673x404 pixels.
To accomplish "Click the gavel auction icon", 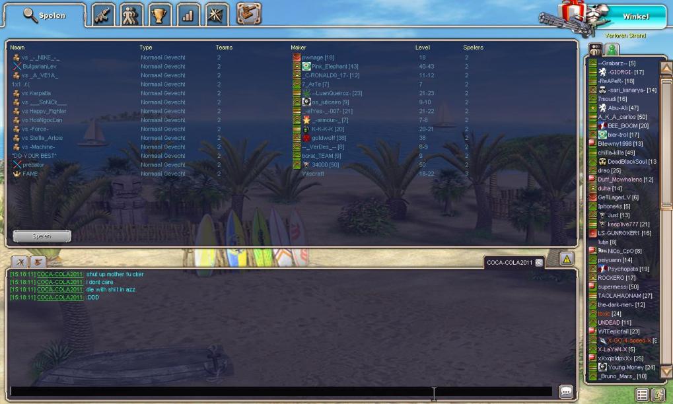I will tap(248, 14).
